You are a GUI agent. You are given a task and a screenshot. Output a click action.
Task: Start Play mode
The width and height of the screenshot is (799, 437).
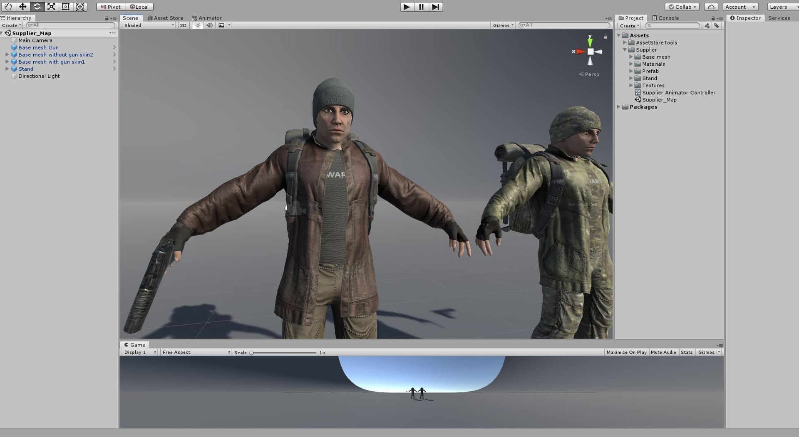(407, 7)
